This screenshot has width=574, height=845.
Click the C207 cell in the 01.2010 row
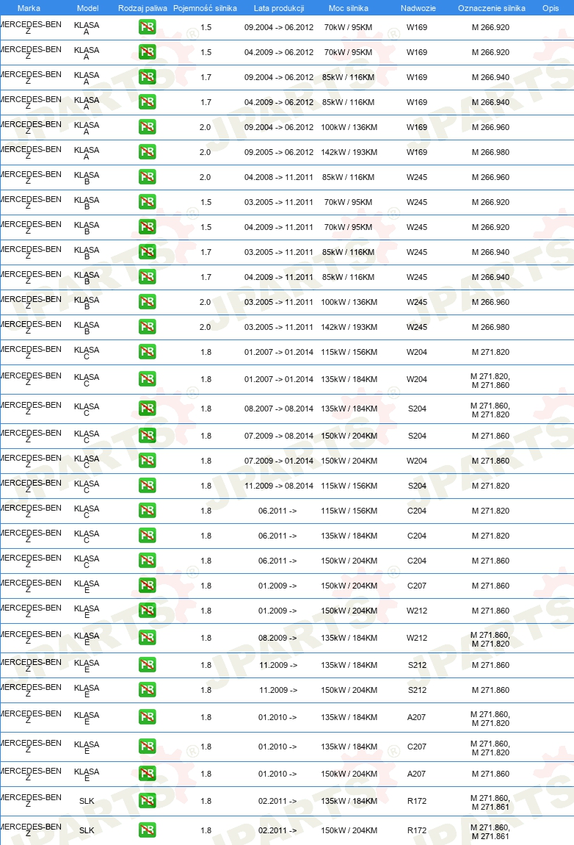click(x=417, y=747)
